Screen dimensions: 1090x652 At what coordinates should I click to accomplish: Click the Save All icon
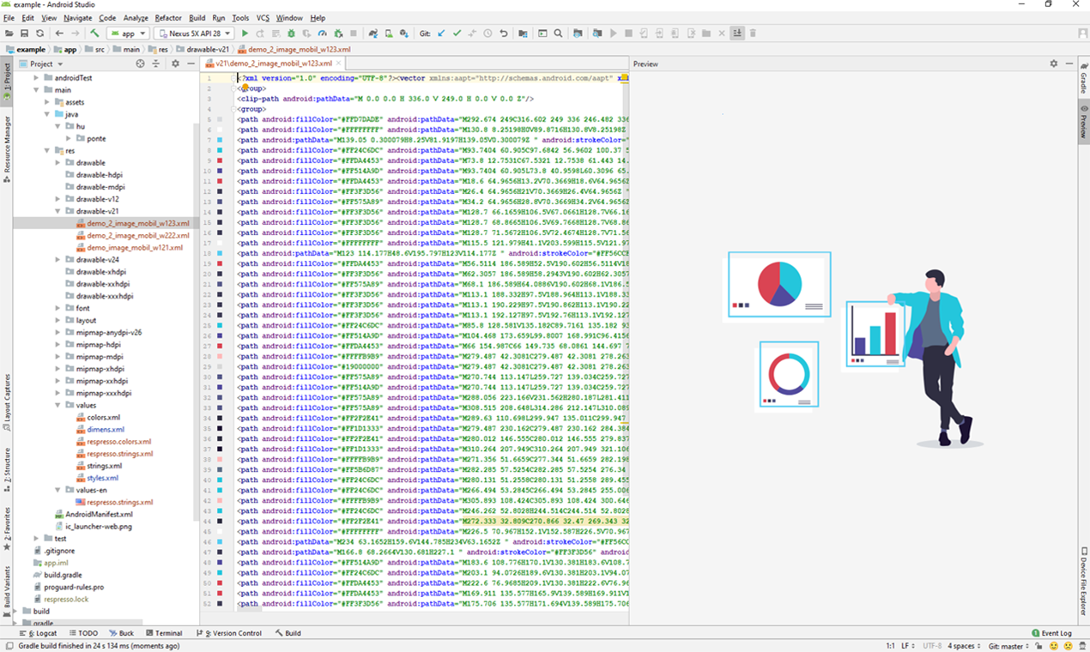click(x=24, y=33)
